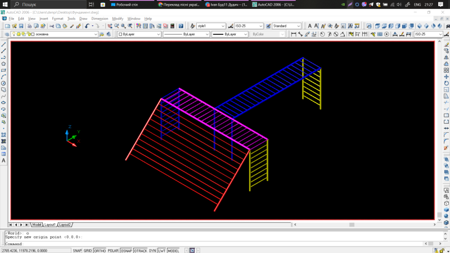Click the Save icon in the toolbar
450x253 pixels.
coord(21,26)
